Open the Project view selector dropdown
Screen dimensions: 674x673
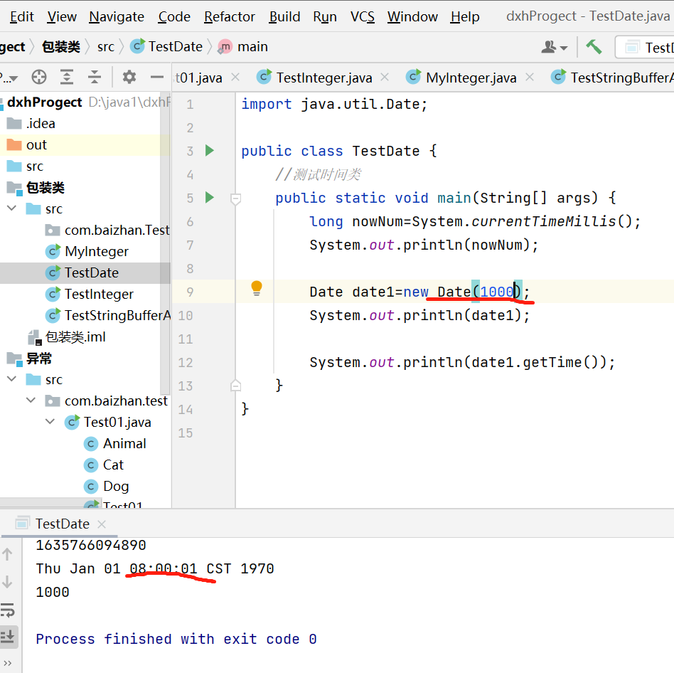(9, 78)
